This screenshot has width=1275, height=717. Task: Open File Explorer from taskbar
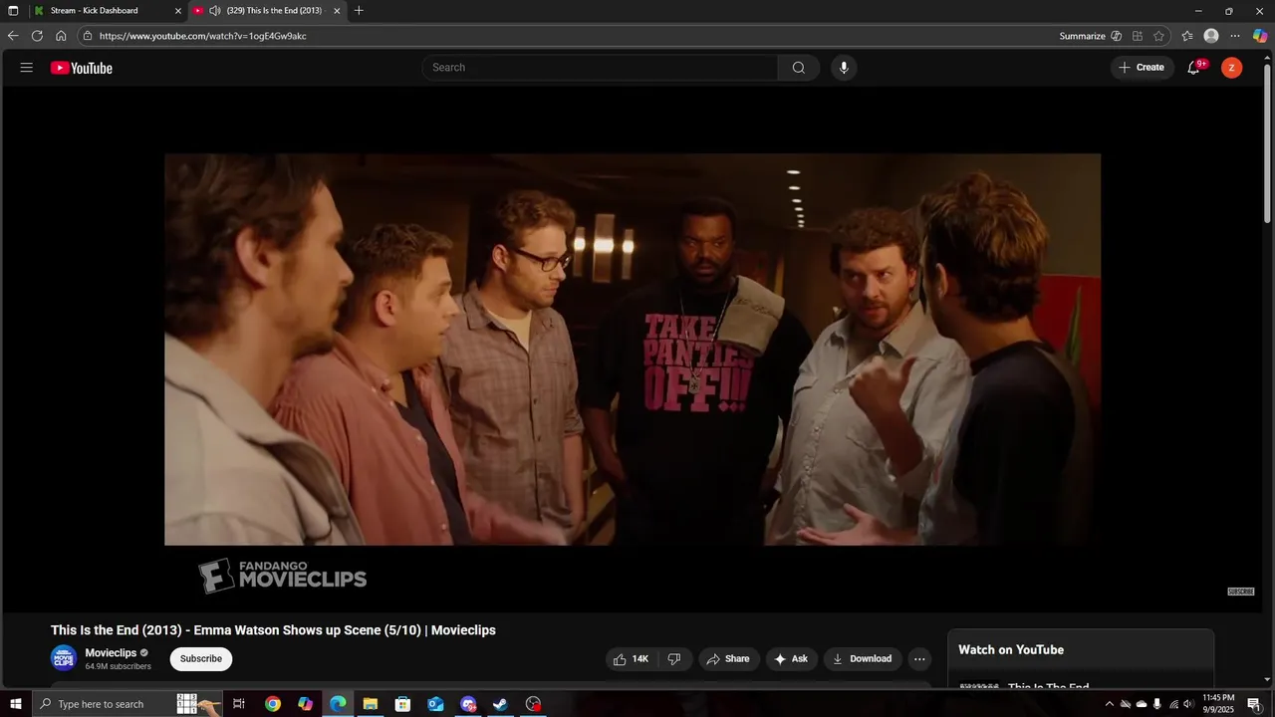pos(371,704)
